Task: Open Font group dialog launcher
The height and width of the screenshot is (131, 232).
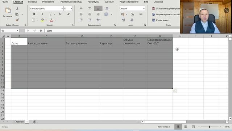Action: click(72, 25)
